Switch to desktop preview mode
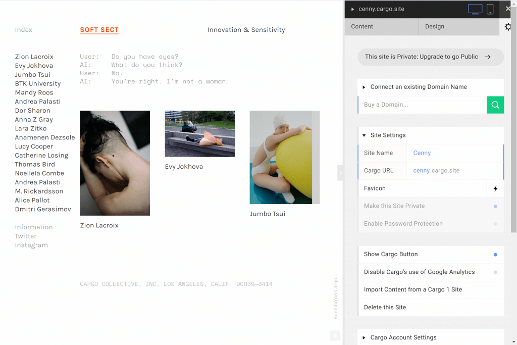The image size is (517, 345). pyautogui.click(x=475, y=9)
